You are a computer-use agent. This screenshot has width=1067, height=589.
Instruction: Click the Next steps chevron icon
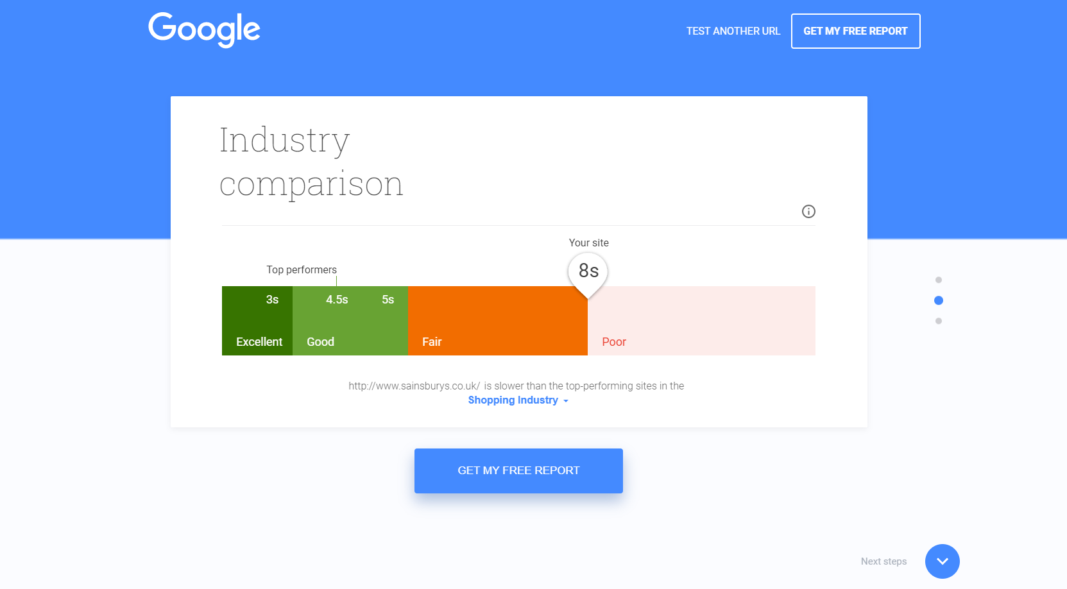coord(942,561)
